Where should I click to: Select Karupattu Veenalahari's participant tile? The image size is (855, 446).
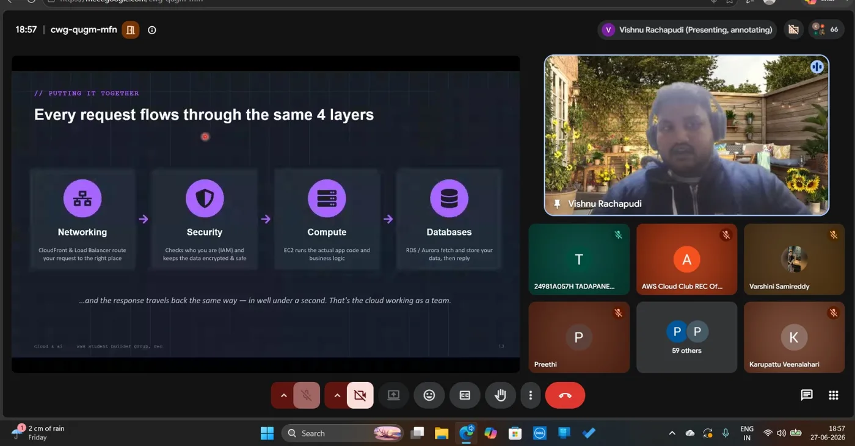794,337
